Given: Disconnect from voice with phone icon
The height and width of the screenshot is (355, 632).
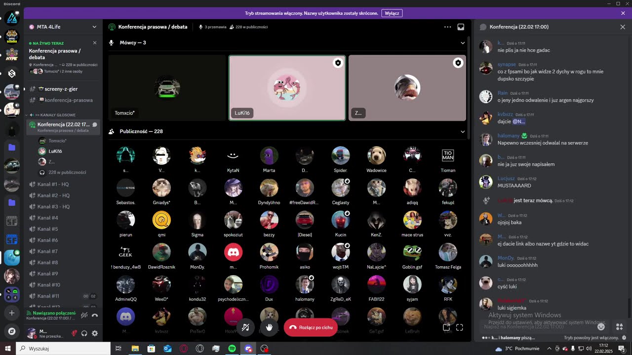Looking at the screenshot, I should point(95,315).
